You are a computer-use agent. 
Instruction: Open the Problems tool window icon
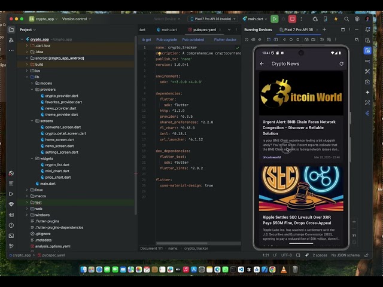[11, 225]
